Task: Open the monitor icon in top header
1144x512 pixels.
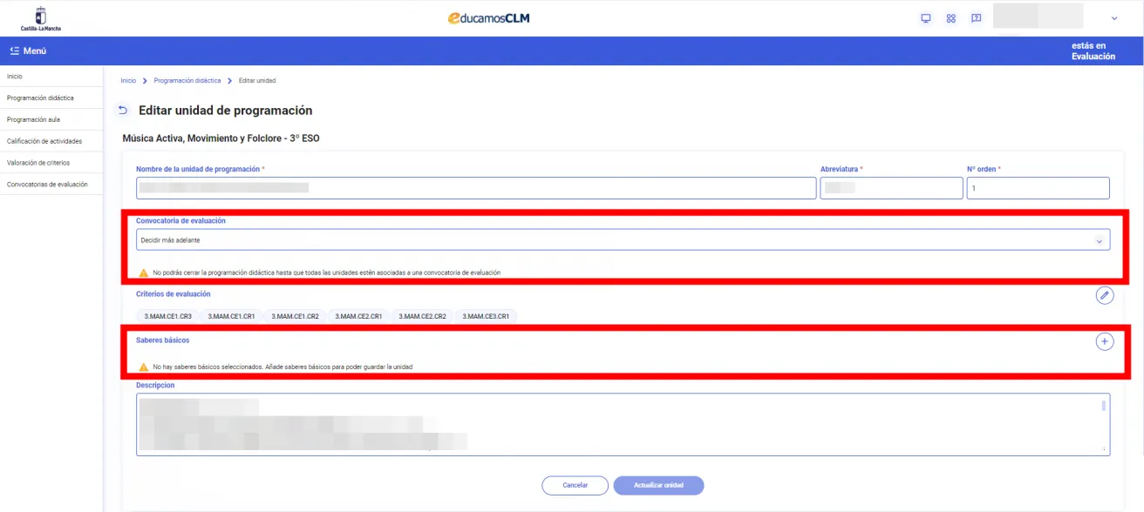Action: coord(926,18)
